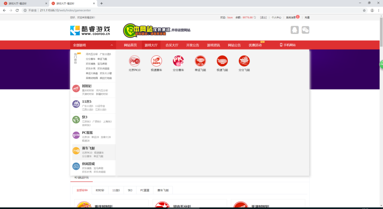This screenshot has height=209, width=383.
Task: Open the WeChat contact icon
Action: (306, 30)
